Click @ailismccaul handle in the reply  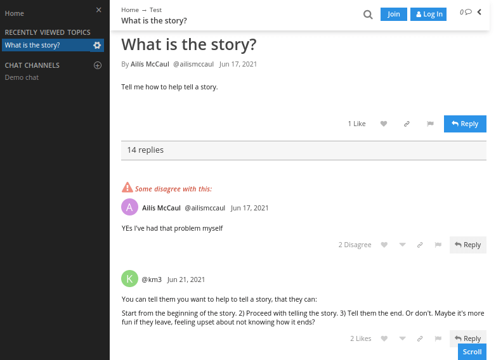coord(205,208)
